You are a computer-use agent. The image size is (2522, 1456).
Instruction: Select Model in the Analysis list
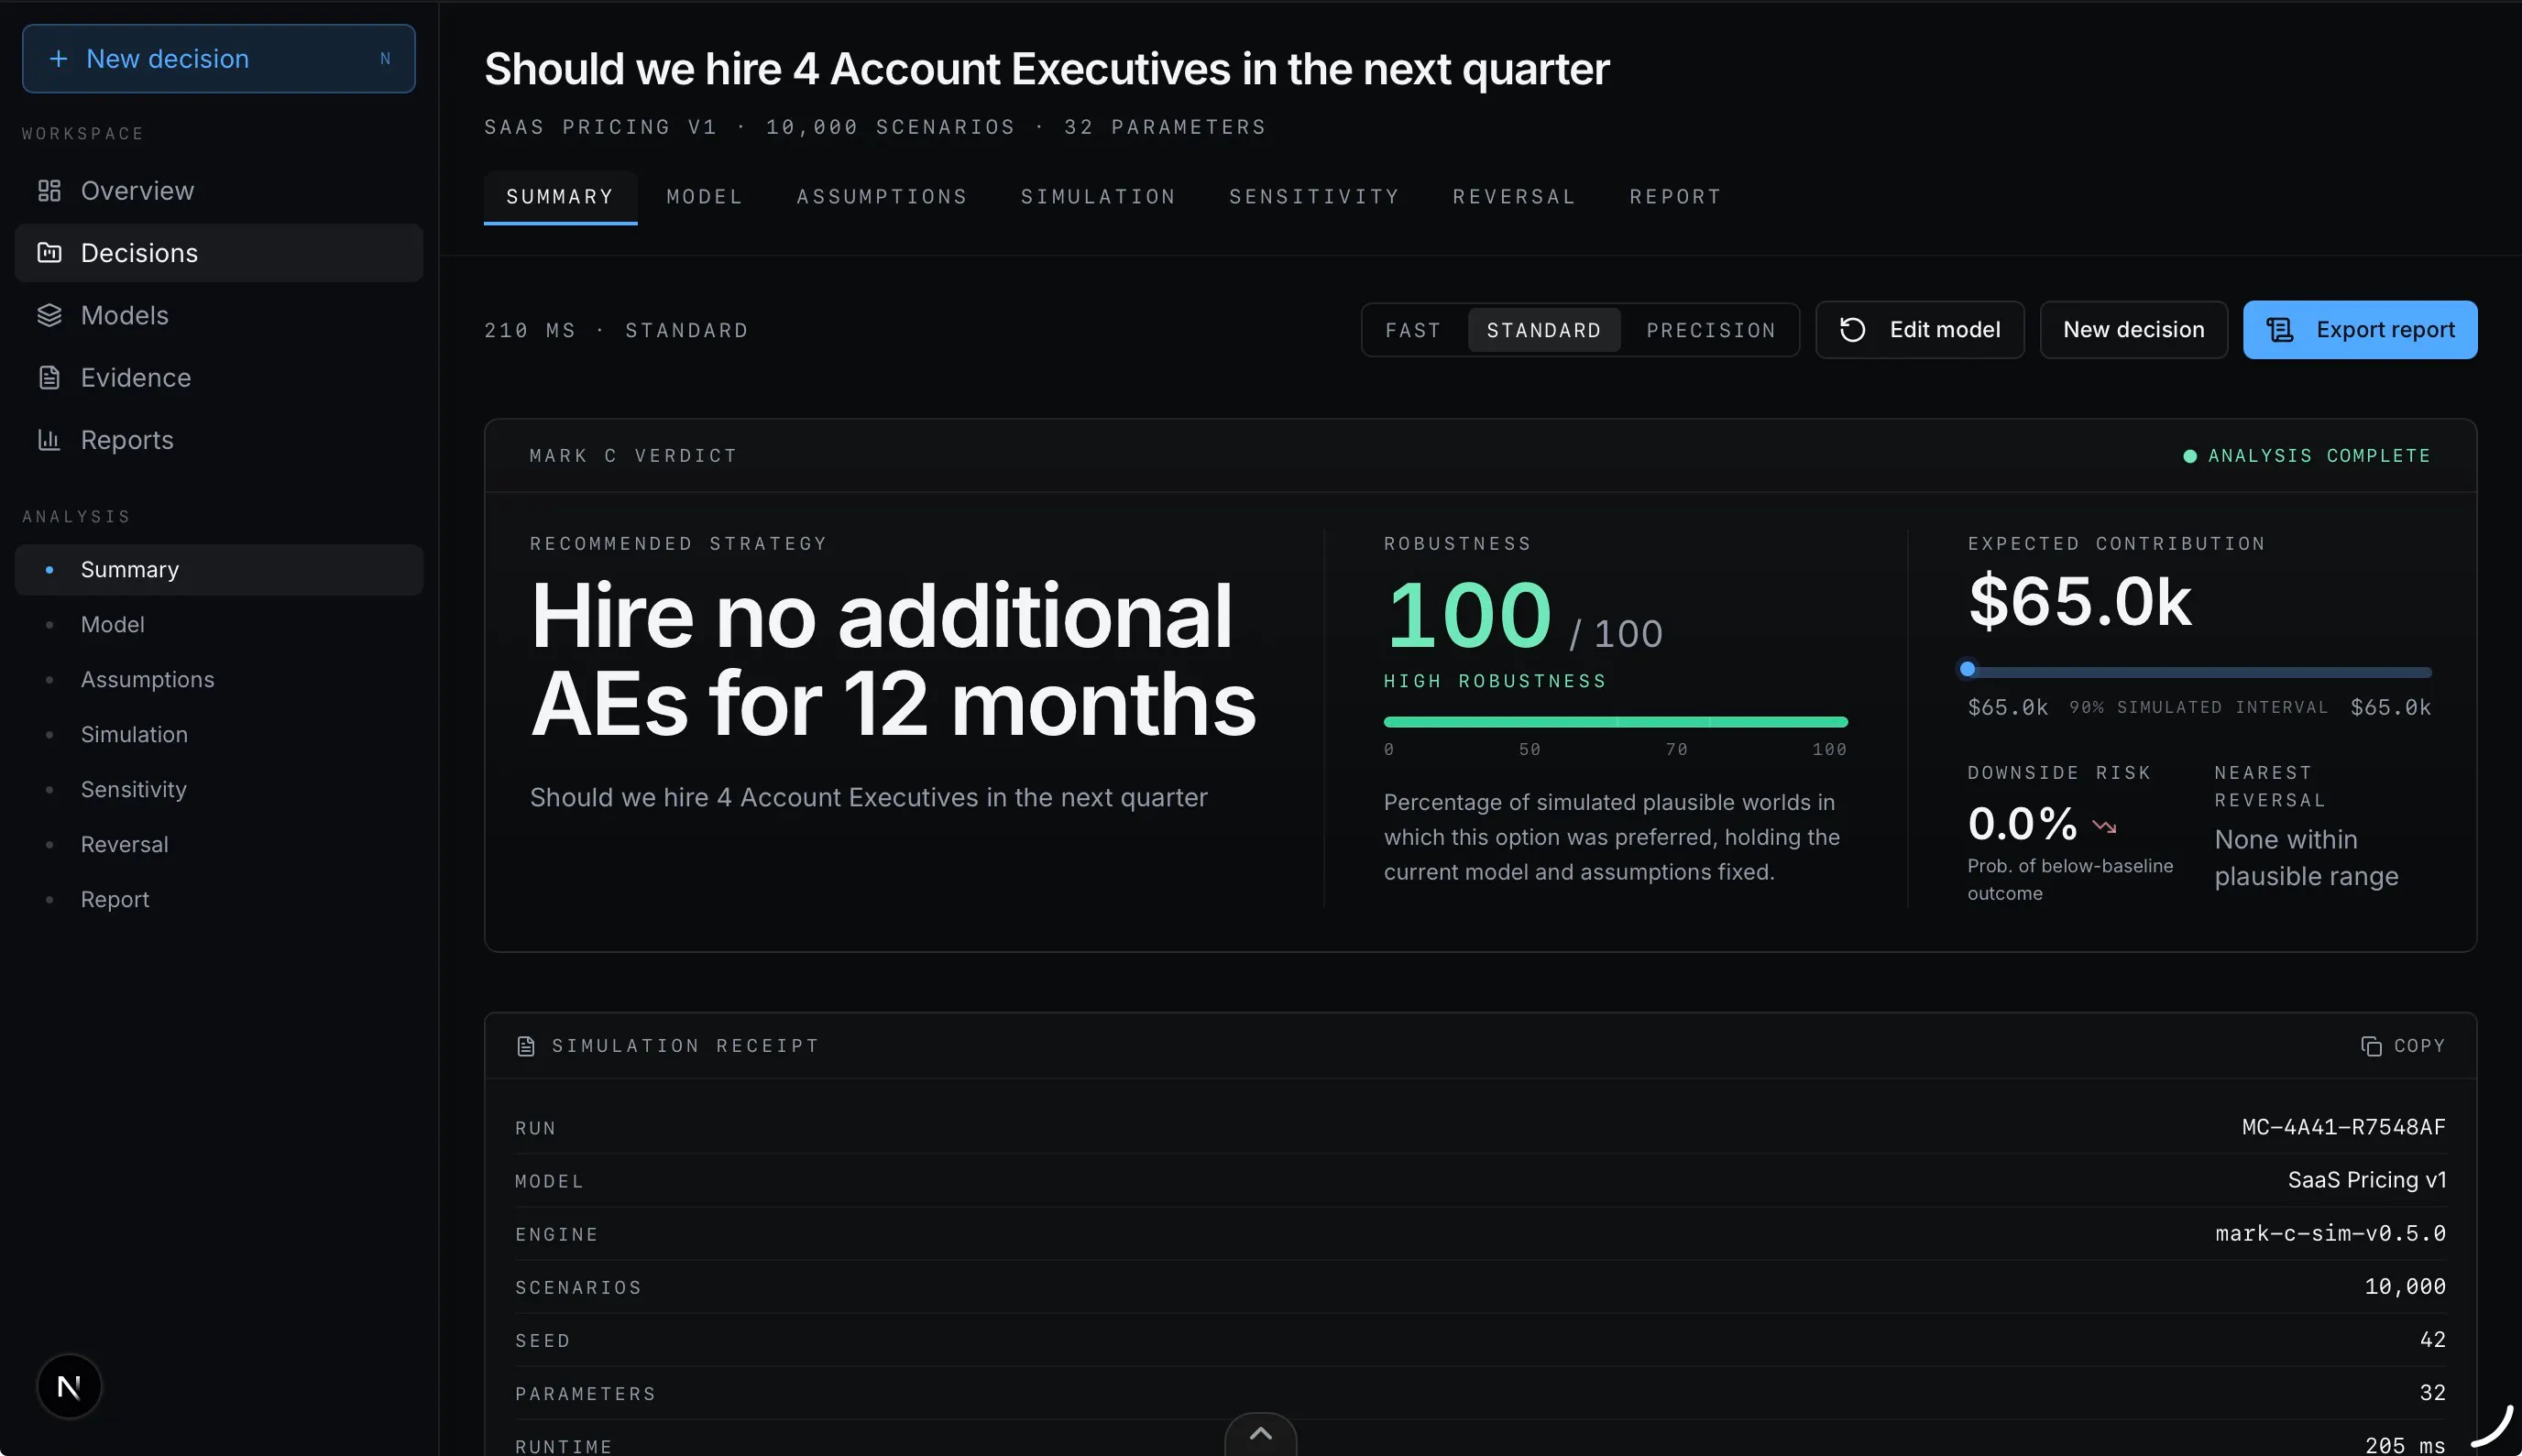pyautogui.click(x=219, y=625)
